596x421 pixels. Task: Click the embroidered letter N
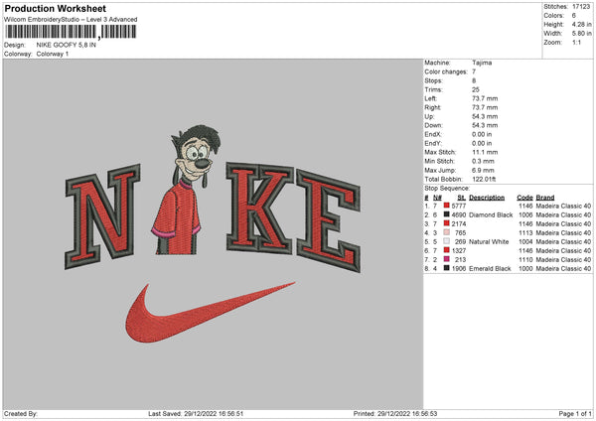pos(103,216)
